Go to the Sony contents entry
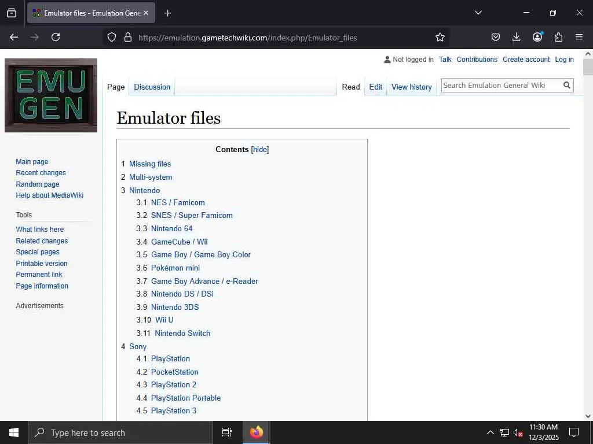This screenshot has width=593, height=444. 138,347
